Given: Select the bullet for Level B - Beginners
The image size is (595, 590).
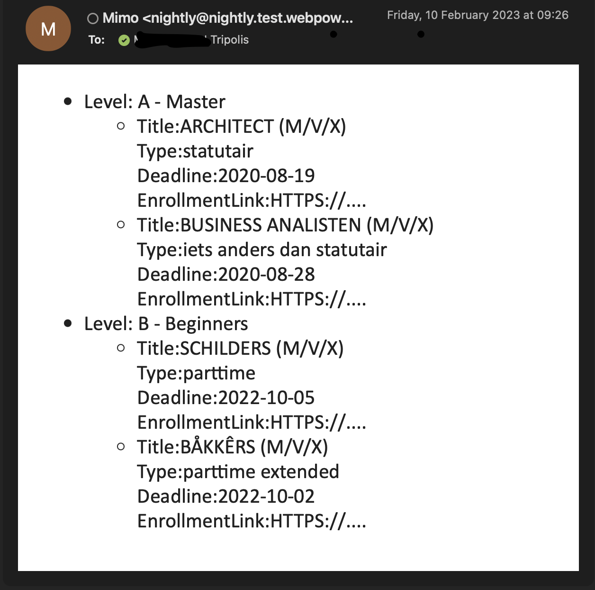Looking at the screenshot, I should click(x=68, y=322).
